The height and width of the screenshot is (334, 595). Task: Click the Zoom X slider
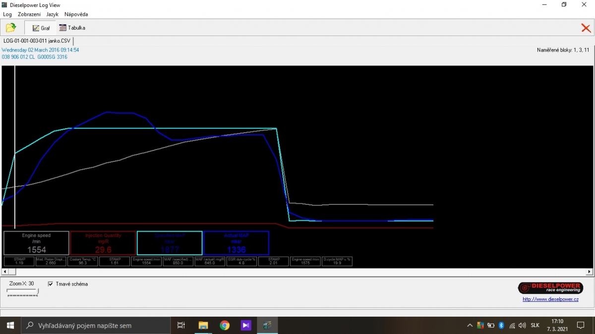(22, 292)
